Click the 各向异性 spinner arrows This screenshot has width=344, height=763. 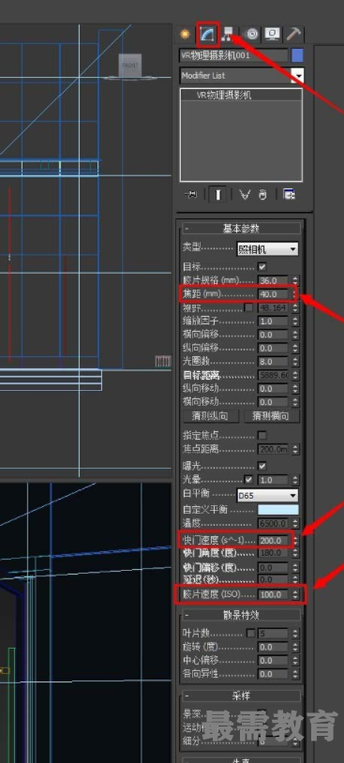295,674
